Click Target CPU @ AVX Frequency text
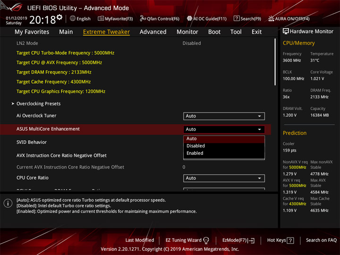Screen dimensions: 340x255 (x=59, y=62)
